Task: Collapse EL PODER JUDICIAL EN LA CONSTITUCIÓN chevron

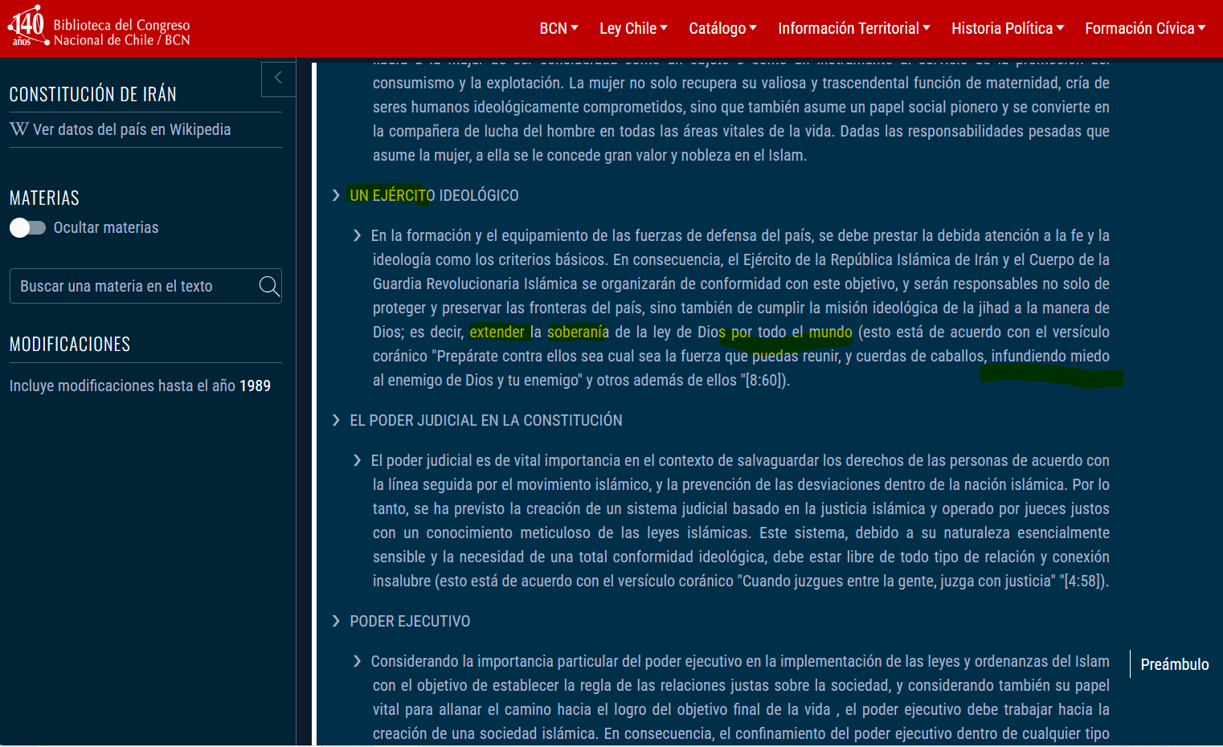Action: coord(336,420)
